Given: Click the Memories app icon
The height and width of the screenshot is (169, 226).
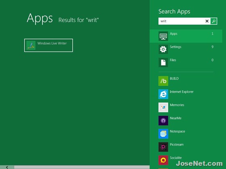Looking at the screenshot, I should click(x=163, y=107).
